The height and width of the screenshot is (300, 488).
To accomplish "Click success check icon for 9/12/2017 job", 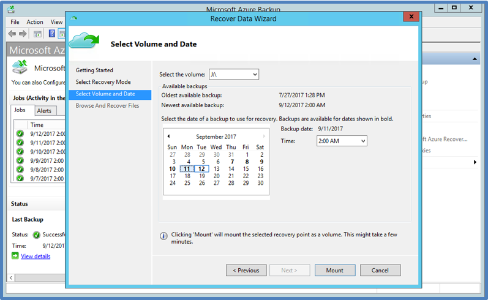I will click(x=20, y=134).
